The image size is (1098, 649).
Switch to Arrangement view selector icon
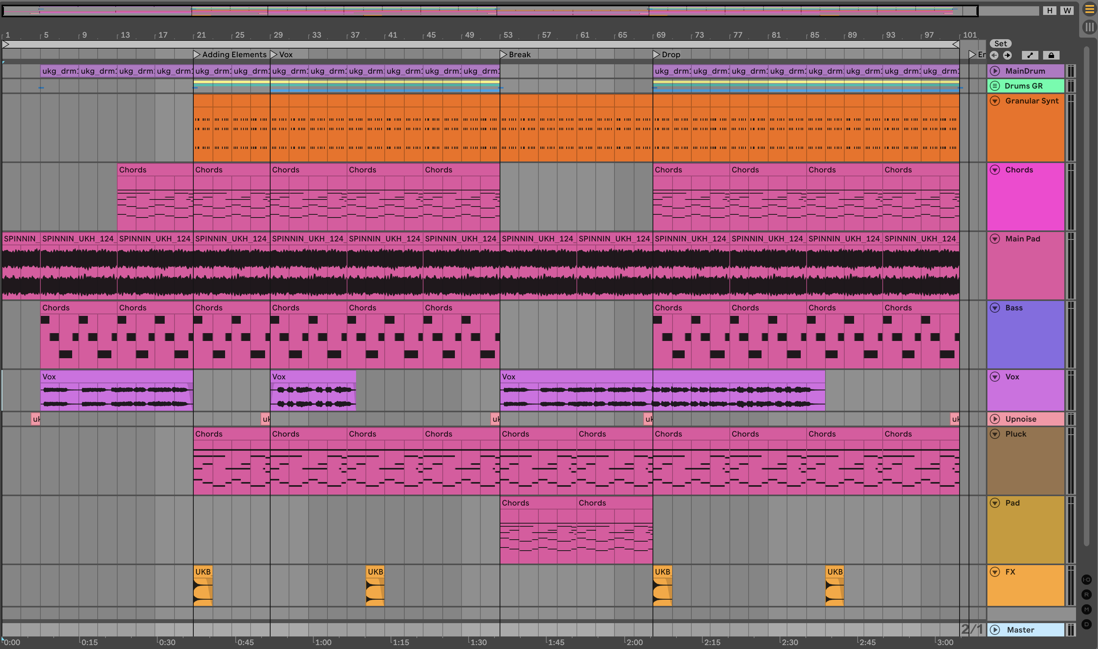(1089, 9)
